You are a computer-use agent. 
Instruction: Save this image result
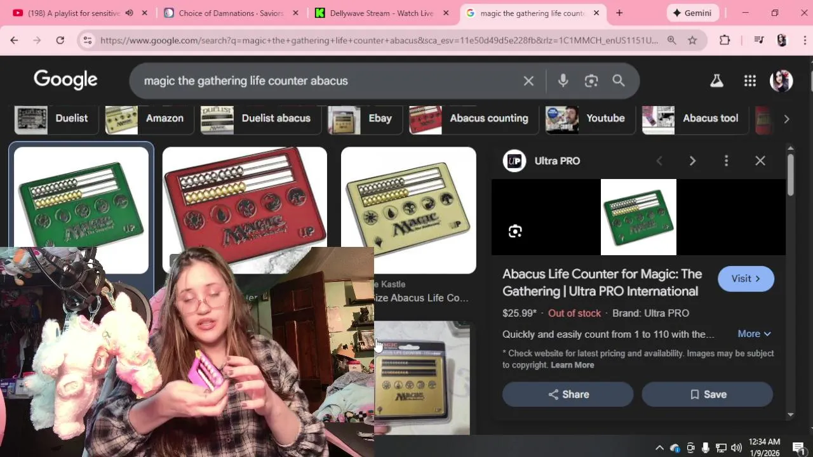tap(707, 394)
